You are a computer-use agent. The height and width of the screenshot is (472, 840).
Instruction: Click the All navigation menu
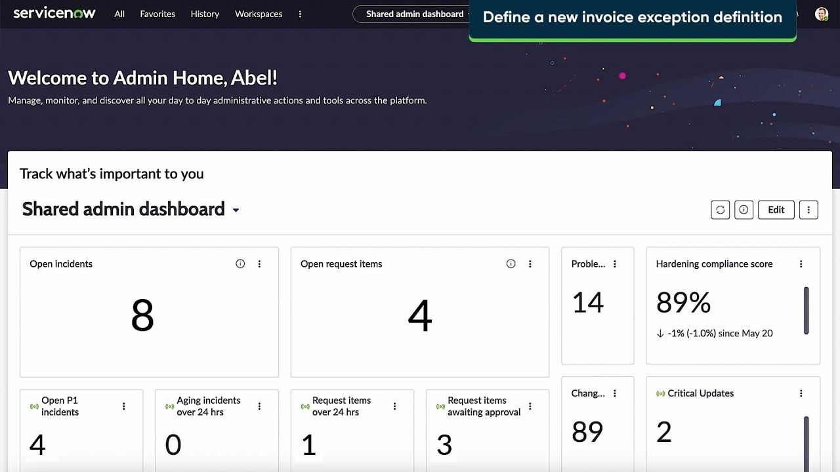119,14
